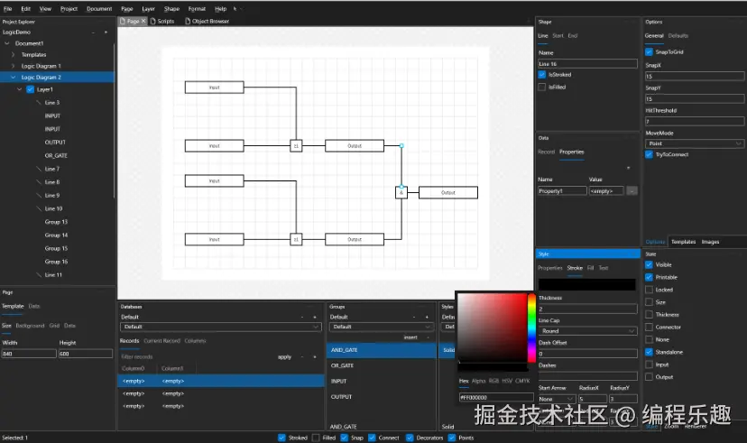Click the page Width input field

tap(29, 354)
